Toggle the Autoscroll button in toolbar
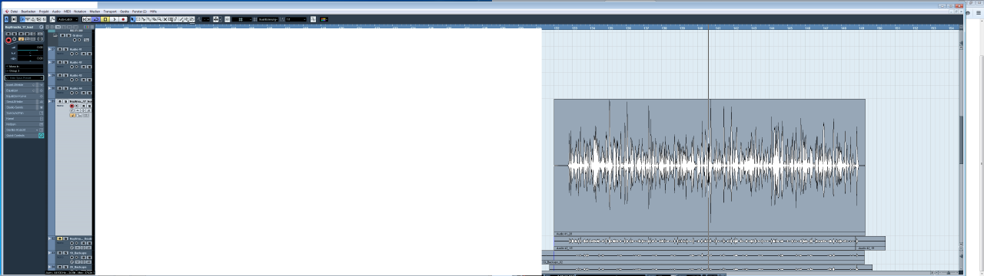Viewport: 984px width, 276px height. tap(215, 19)
